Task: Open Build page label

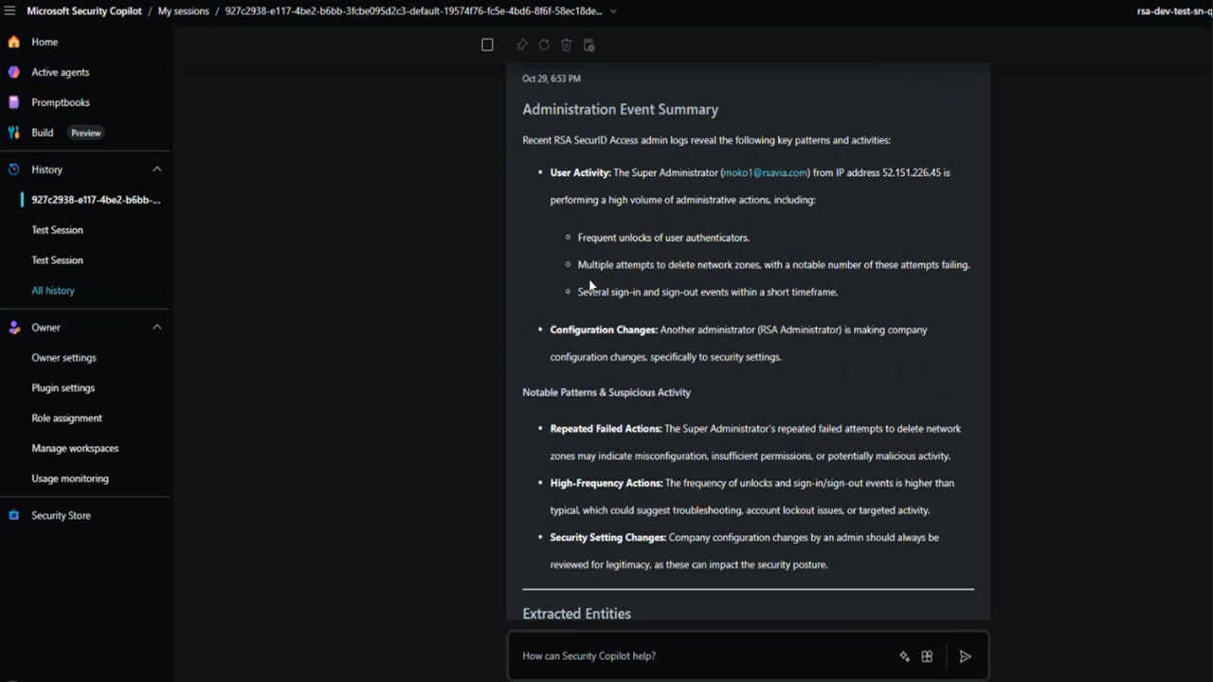Action: pyautogui.click(x=43, y=133)
